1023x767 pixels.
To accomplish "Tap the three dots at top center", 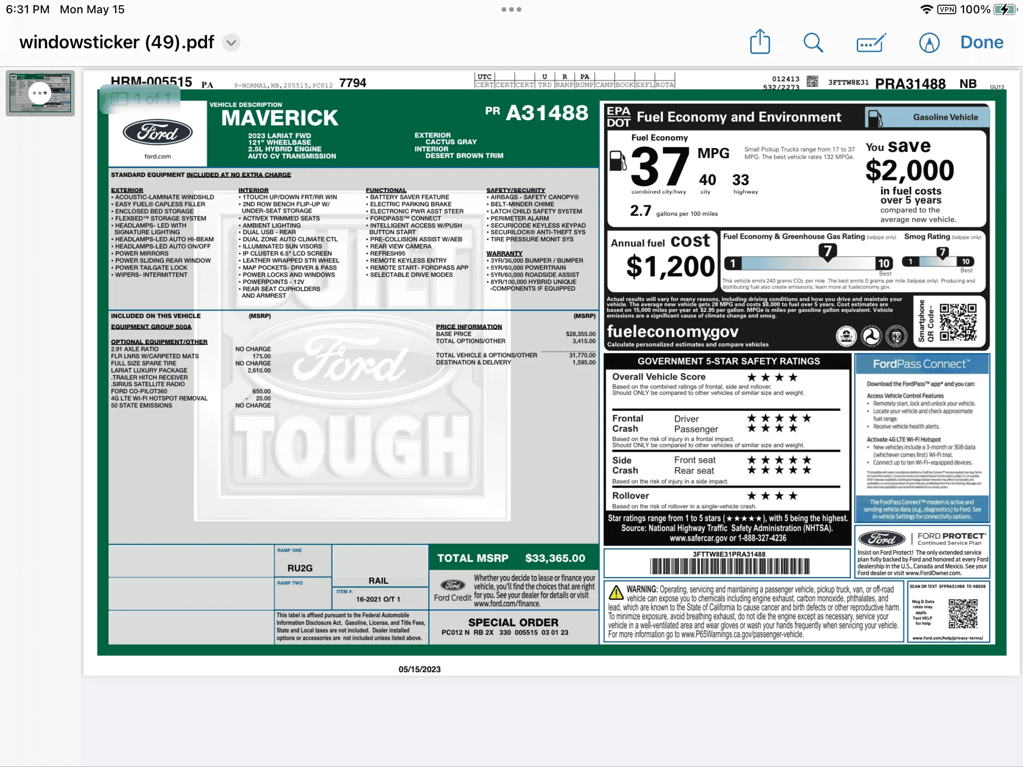I will pyautogui.click(x=511, y=9).
